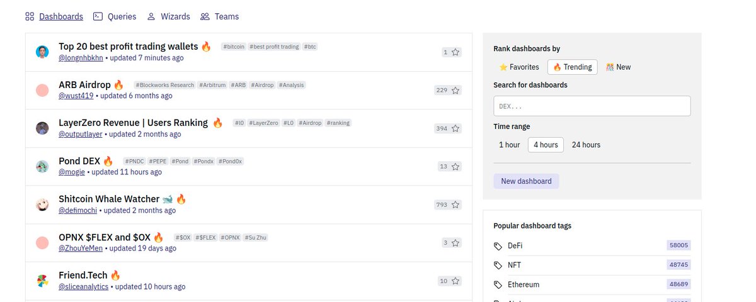Click the Queries terminal icon
The image size is (756, 302).
click(98, 16)
